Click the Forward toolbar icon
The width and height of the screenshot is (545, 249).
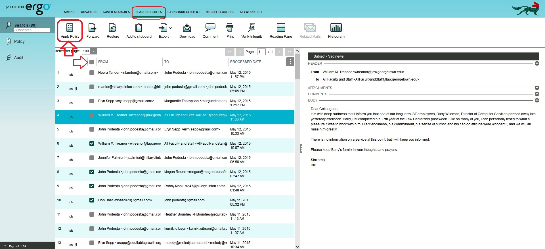coord(93,28)
